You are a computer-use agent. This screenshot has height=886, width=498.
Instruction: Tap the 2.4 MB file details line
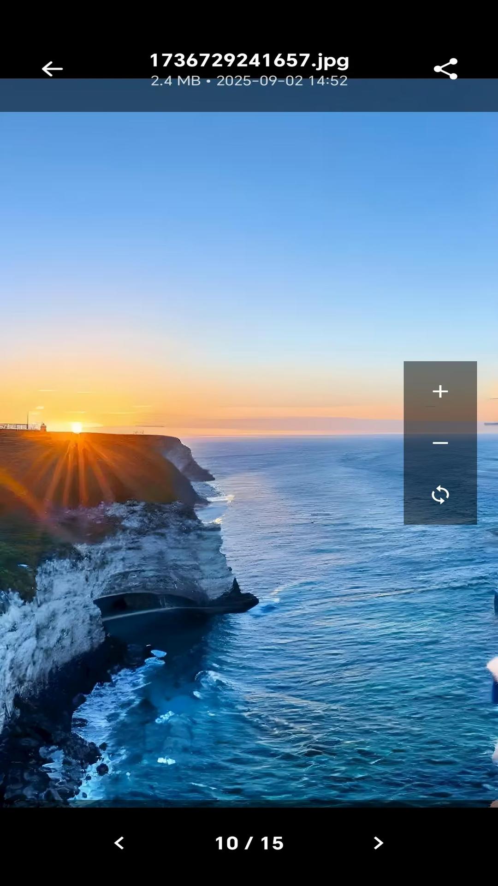point(249,81)
